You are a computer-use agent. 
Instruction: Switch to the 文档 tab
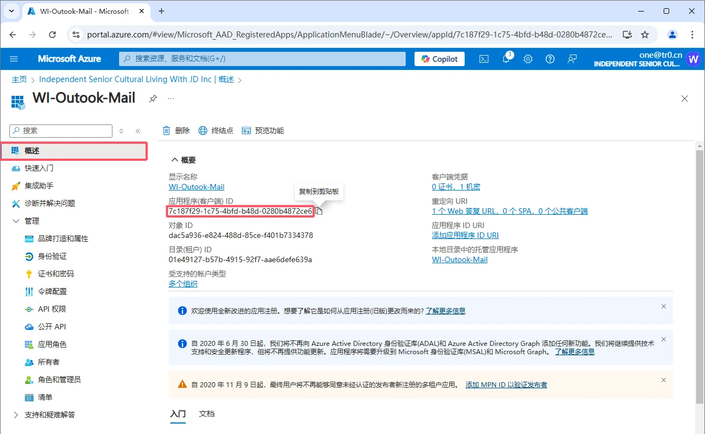tap(207, 414)
